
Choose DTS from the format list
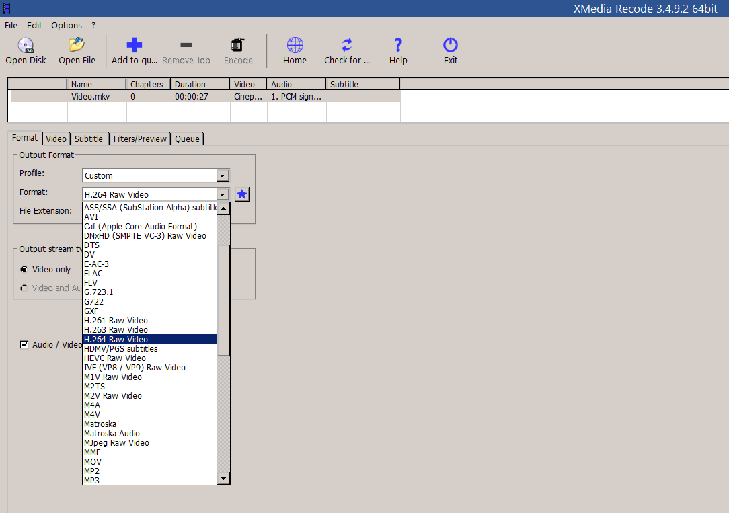pyautogui.click(x=150, y=245)
